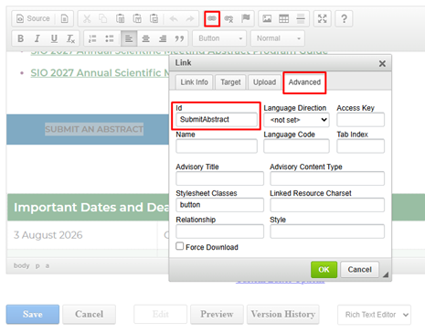Select 'body' in the elements path

click(x=21, y=265)
